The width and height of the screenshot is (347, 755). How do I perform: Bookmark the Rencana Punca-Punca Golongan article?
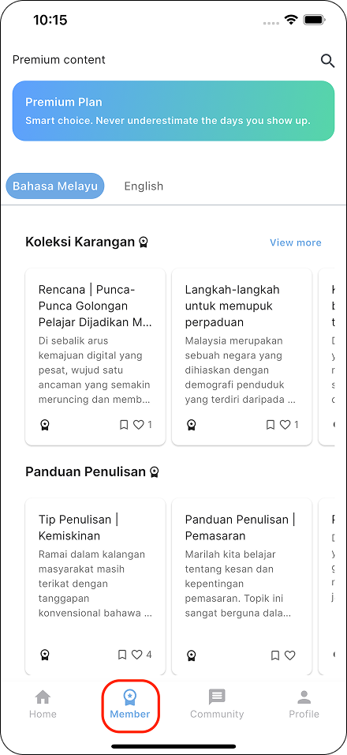click(124, 425)
